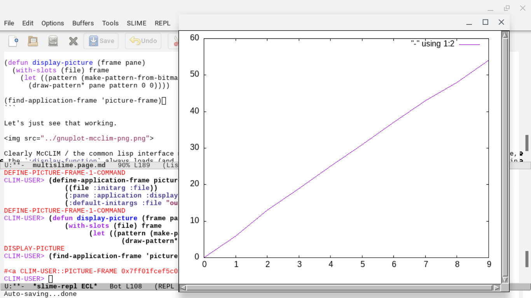The height and width of the screenshot is (298, 531).
Task: Click the multislime.page.md mode line
Action: tap(69, 165)
